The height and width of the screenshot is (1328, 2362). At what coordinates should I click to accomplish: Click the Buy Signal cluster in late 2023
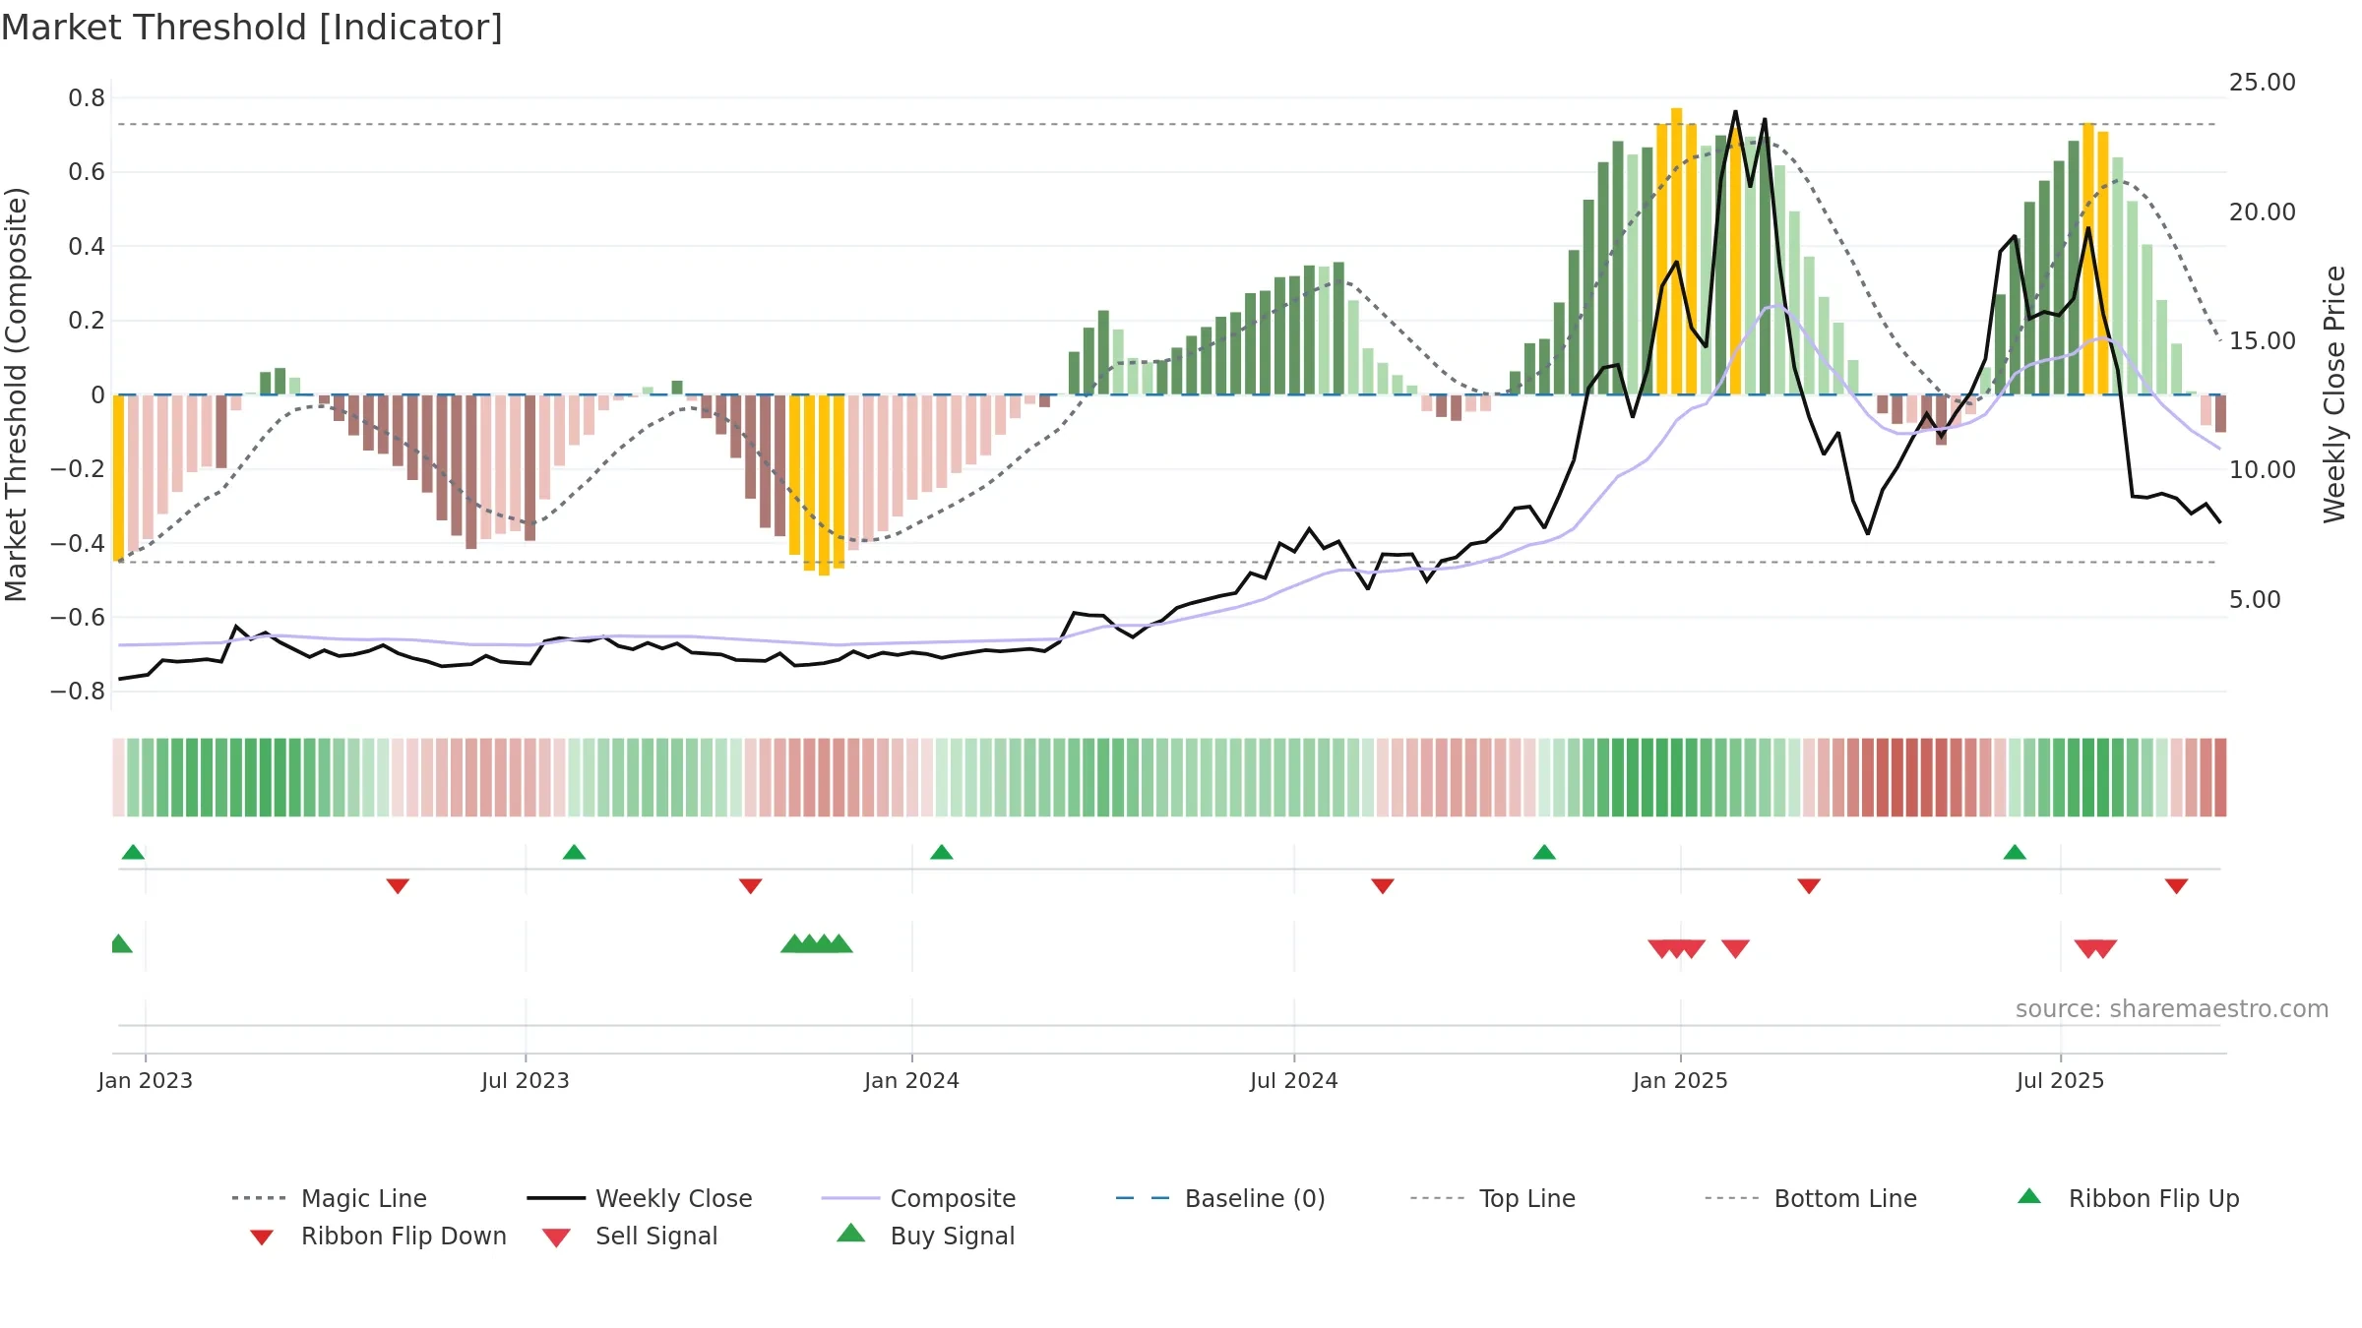[x=817, y=943]
